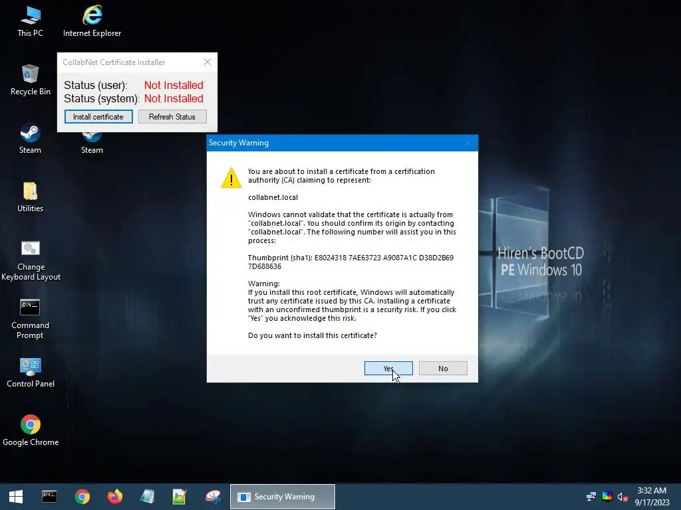
Task: Open Chrome from the taskbar
Action: [x=82, y=497]
